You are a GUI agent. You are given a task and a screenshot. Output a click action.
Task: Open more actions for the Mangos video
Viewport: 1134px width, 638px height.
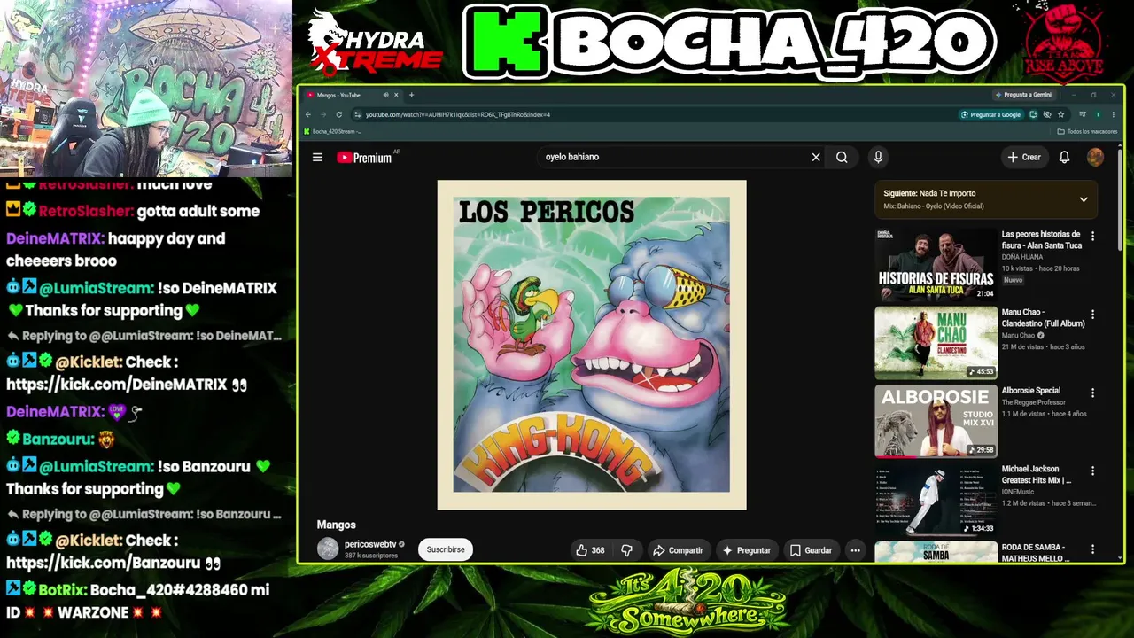(x=855, y=550)
